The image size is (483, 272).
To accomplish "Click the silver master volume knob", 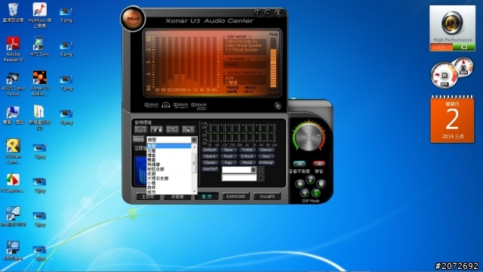I will tap(309, 138).
